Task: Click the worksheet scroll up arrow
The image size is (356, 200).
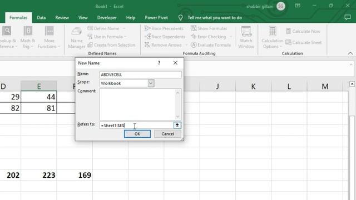Action: [352, 84]
